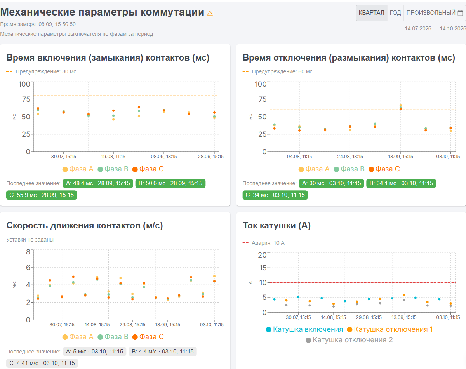466x369 pixels.
Task: Click the note Уставки не заданы
Action: coord(30,240)
